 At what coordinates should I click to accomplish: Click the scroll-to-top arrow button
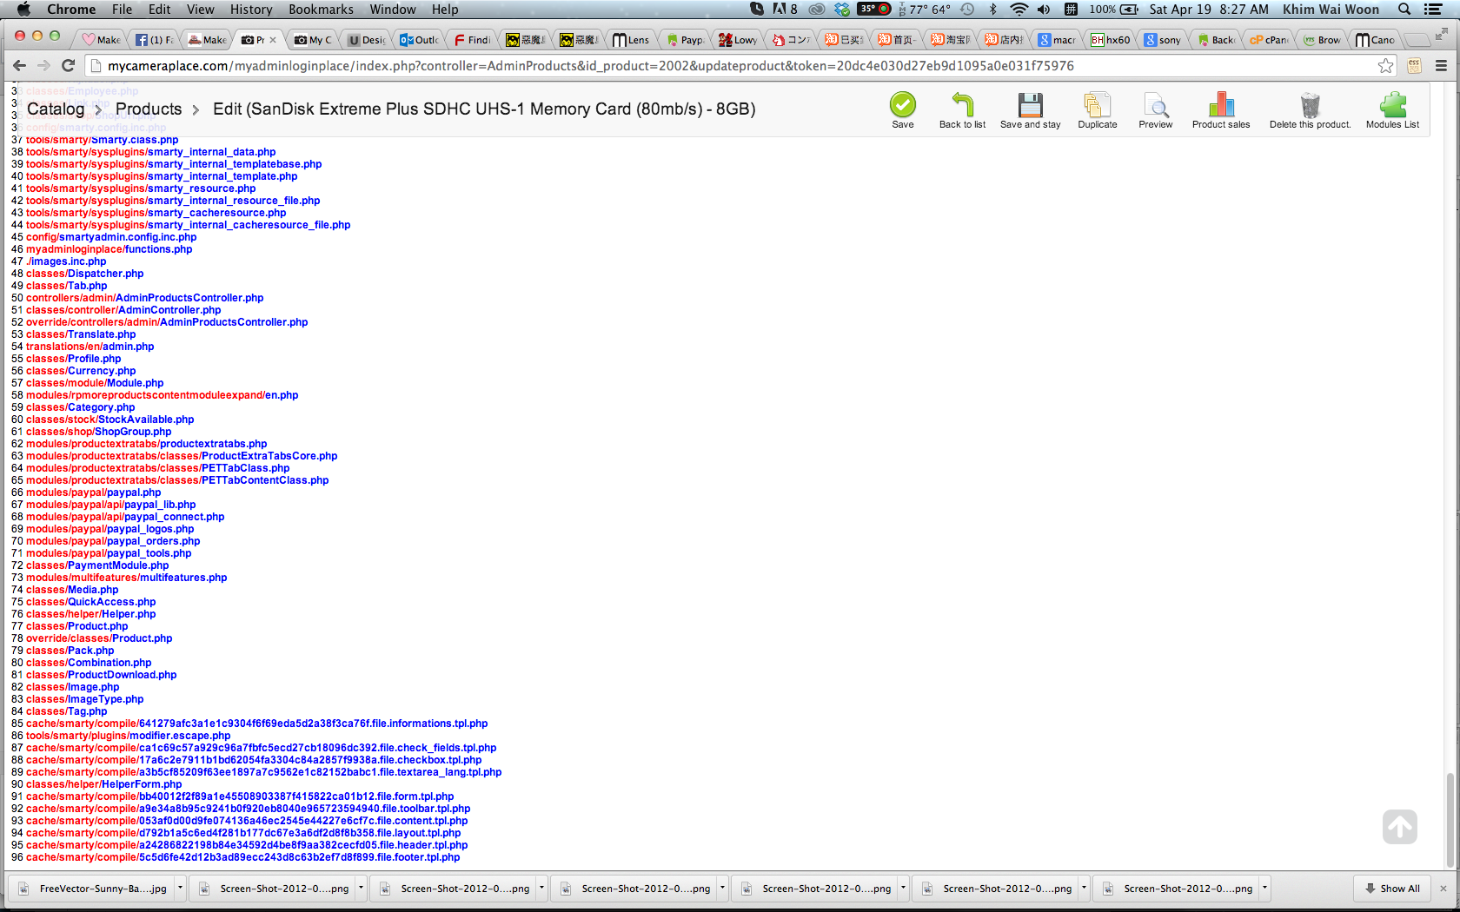(x=1399, y=827)
